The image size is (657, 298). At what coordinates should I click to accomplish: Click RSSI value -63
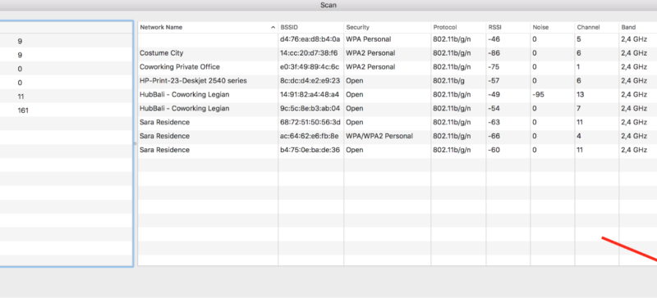494,122
